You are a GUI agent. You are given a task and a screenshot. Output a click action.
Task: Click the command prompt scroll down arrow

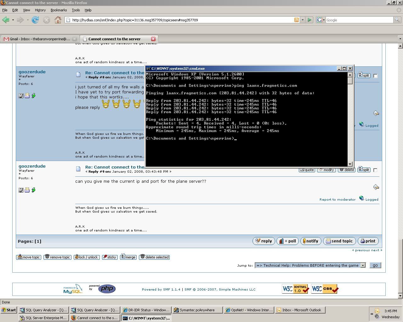coord(350,164)
